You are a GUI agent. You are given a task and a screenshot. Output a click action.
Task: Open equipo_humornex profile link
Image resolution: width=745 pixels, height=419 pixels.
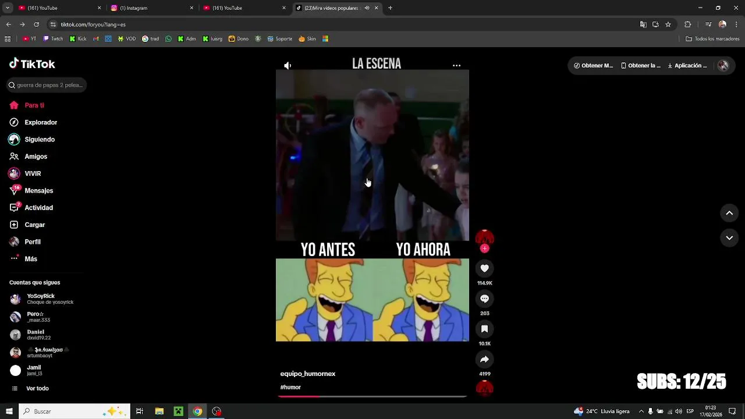(308, 374)
